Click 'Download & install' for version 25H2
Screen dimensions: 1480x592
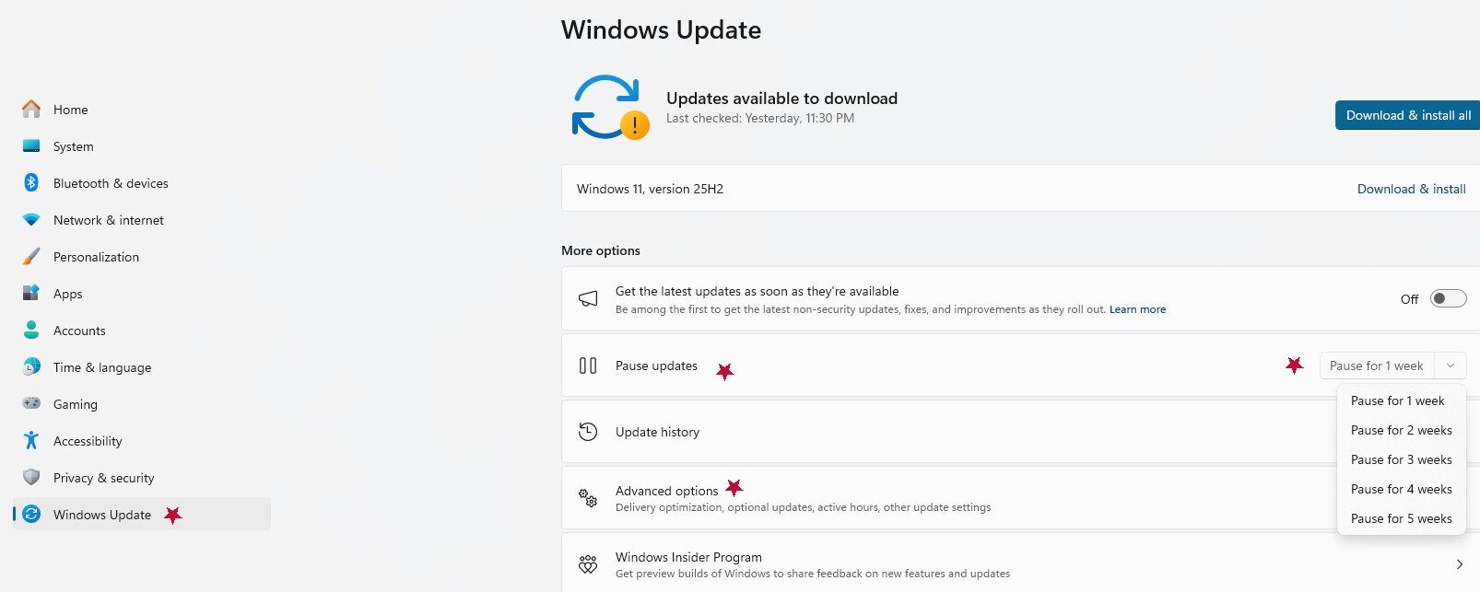point(1411,189)
